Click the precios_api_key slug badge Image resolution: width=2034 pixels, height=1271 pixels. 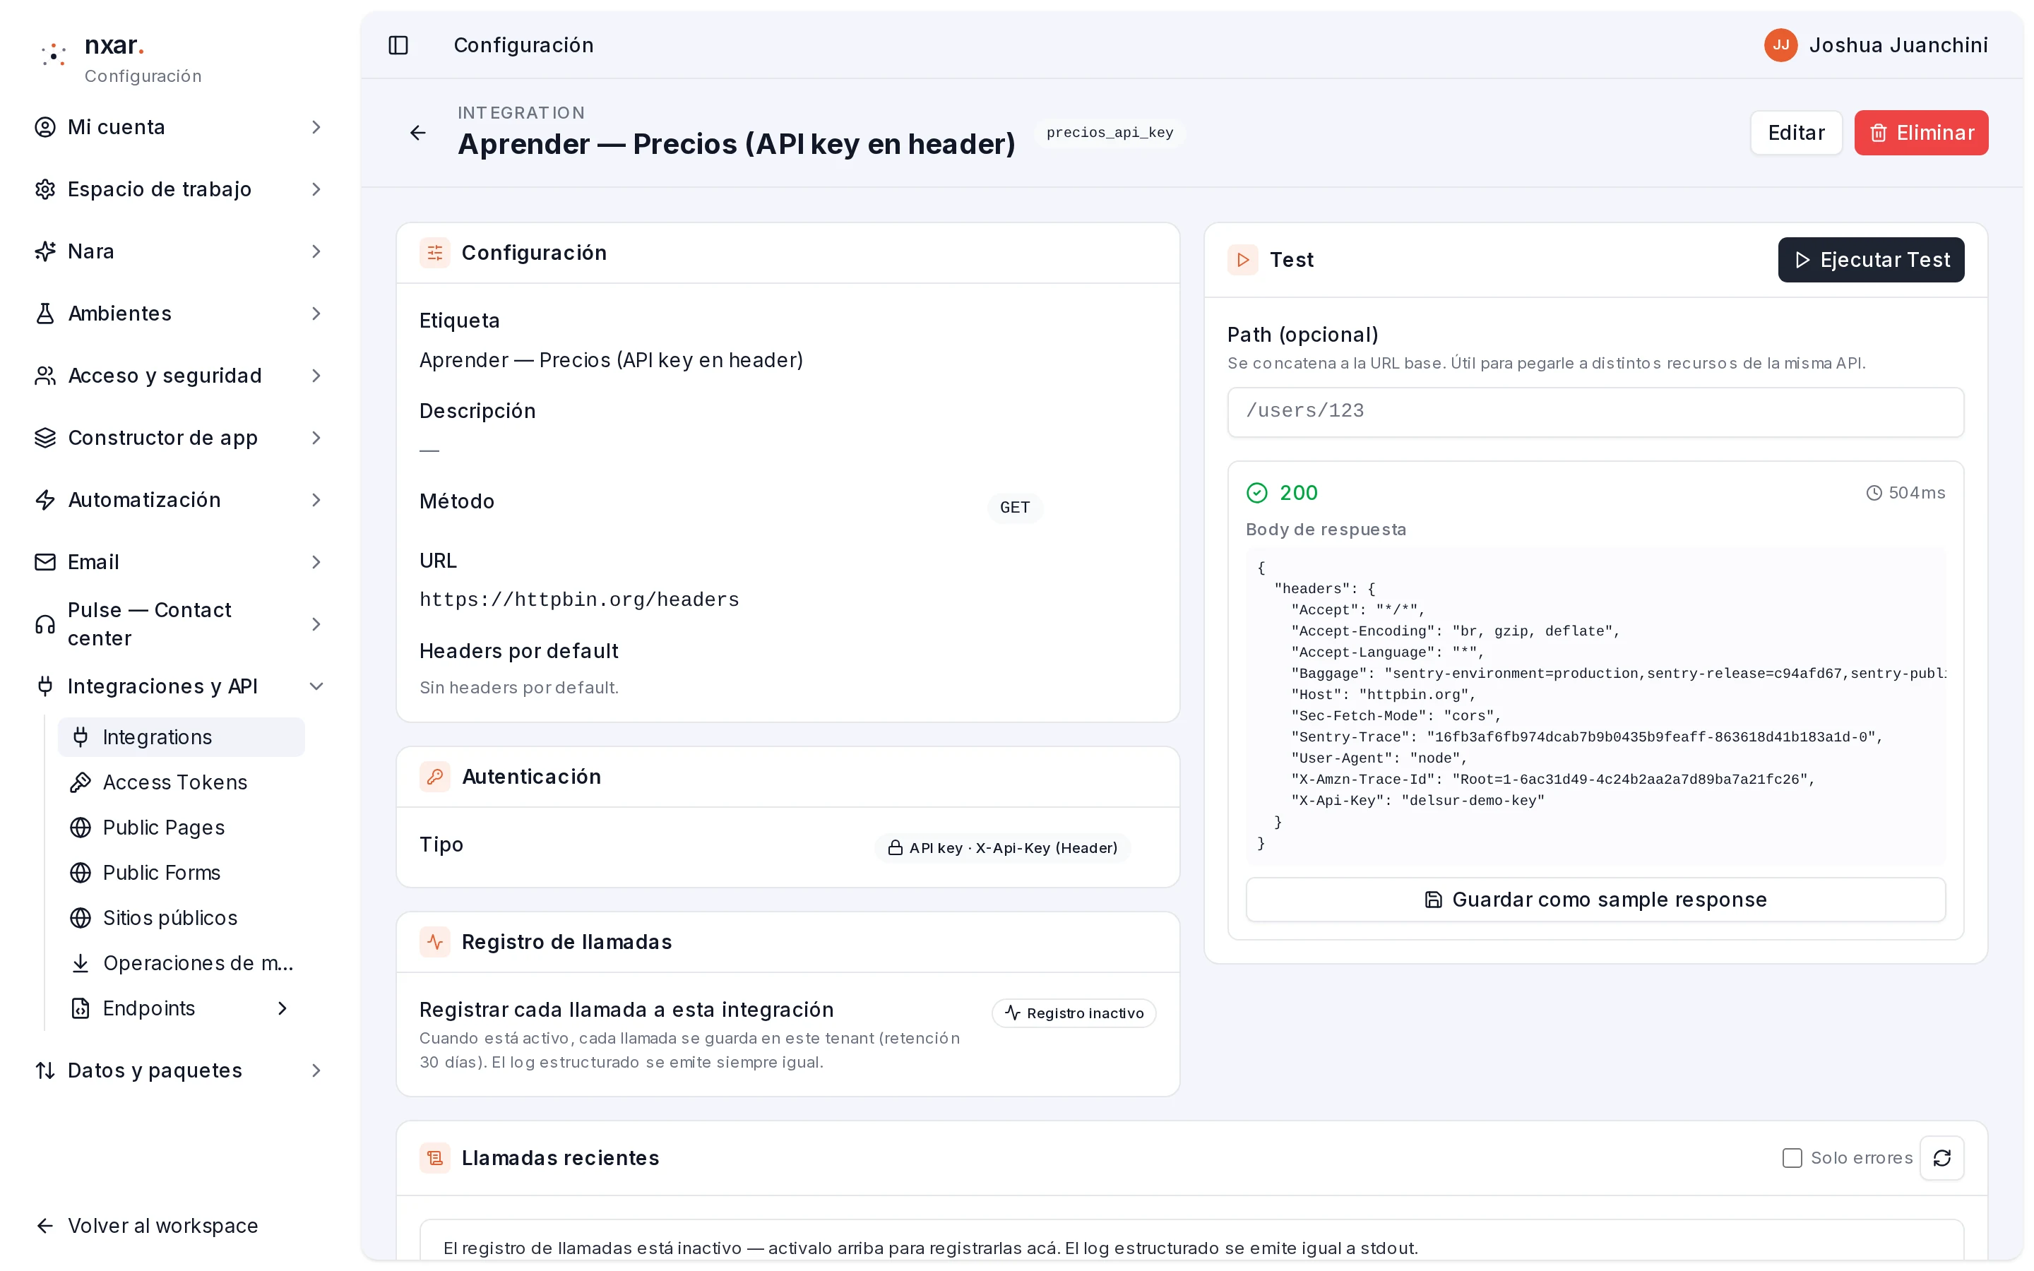click(x=1110, y=133)
